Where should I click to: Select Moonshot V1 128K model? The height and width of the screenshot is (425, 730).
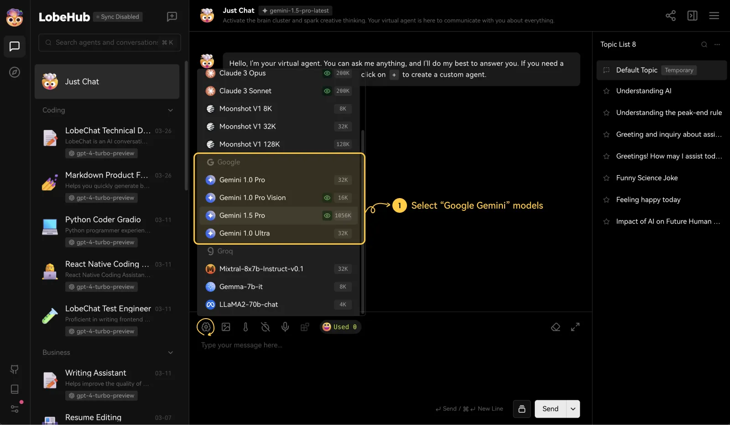coord(278,144)
